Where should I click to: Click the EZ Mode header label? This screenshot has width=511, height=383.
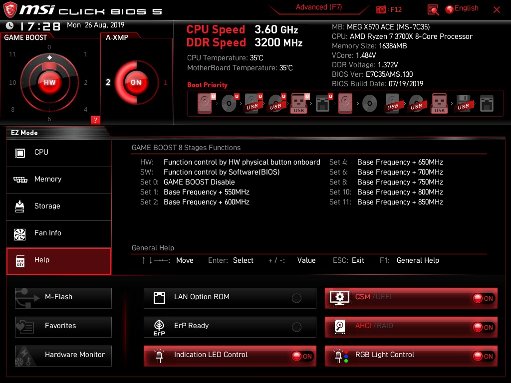(24, 133)
